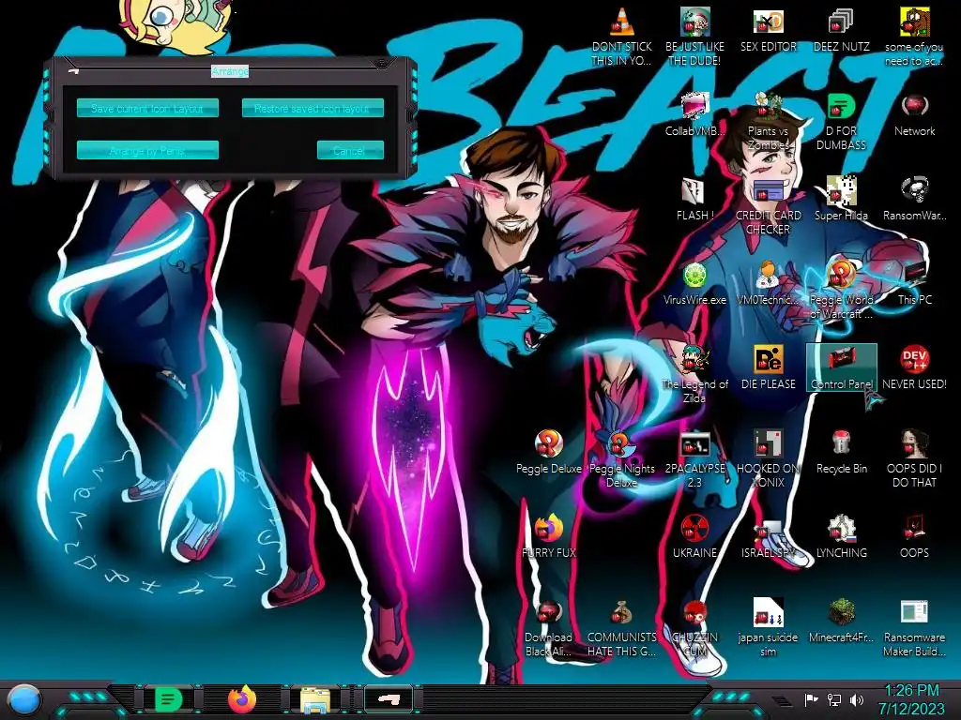This screenshot has height=720, width=961.
Task: Open the Peggle Nights Deluxe shortcut
Action: coord(621,458)
